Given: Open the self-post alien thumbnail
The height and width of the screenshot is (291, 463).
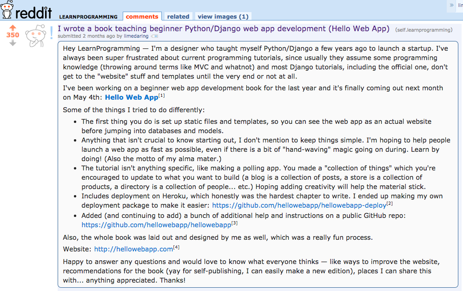Looking at the screenshot, I should tap(36, 36).
